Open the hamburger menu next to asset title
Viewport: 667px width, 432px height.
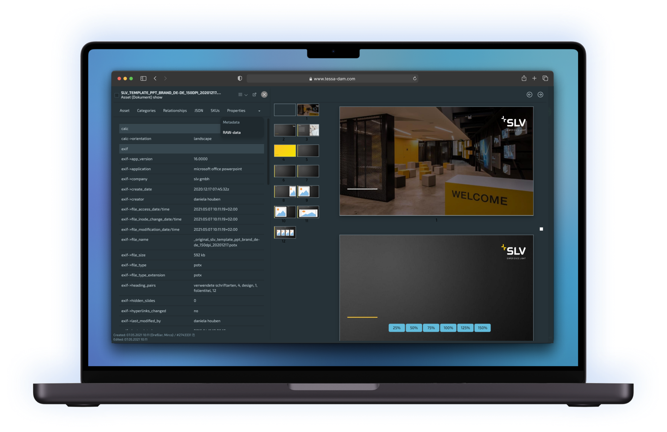coord(240,95)
